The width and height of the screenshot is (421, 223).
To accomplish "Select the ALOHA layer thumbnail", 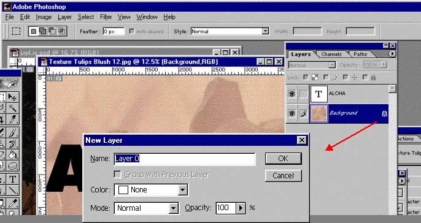I will click(x=319, y=94).
